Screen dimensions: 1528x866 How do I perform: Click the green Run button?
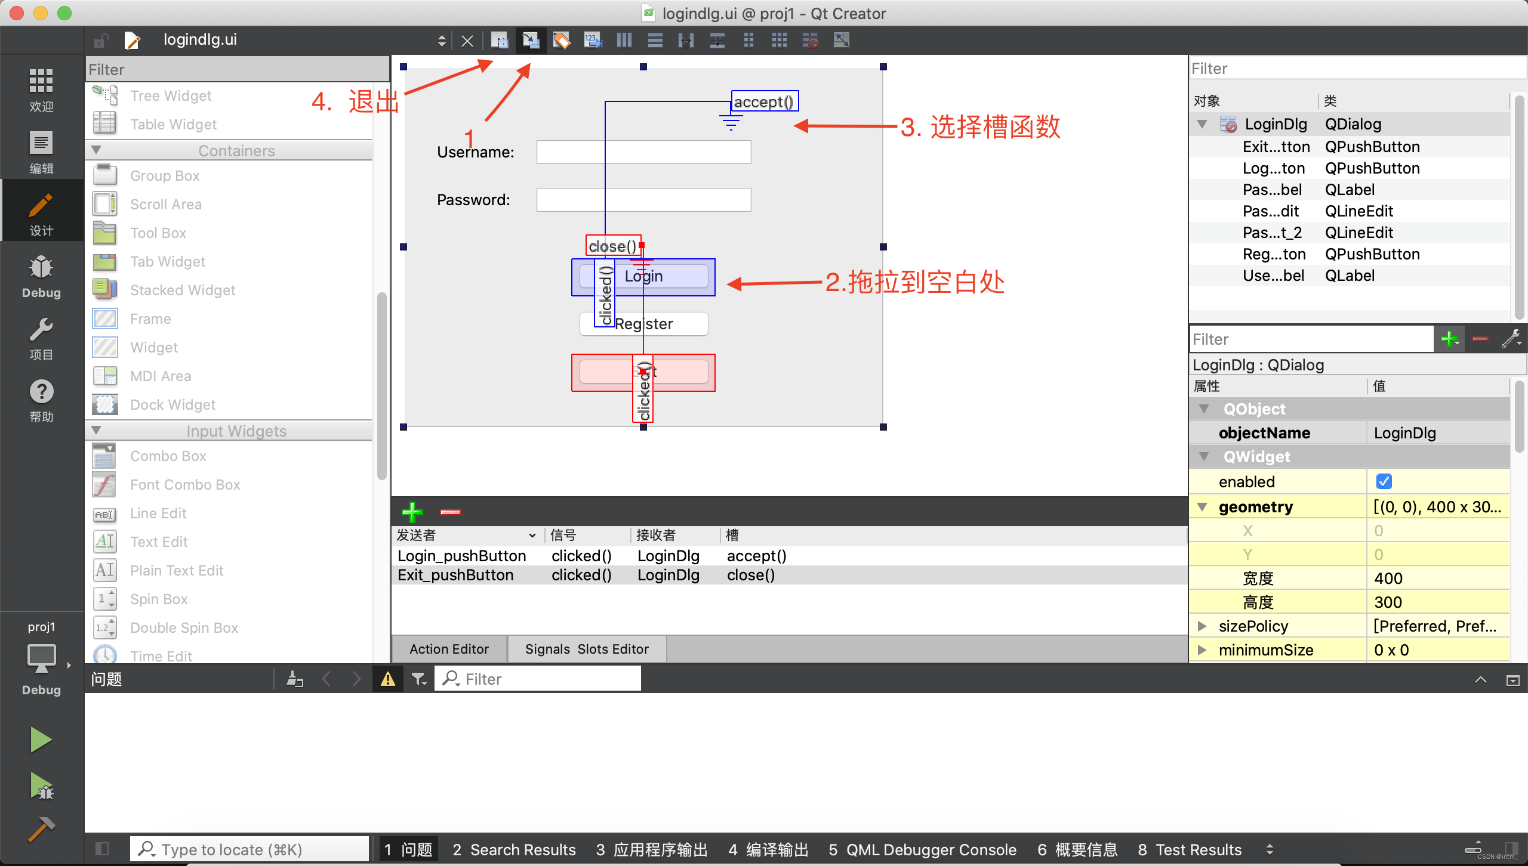click(x=41, y=740)
